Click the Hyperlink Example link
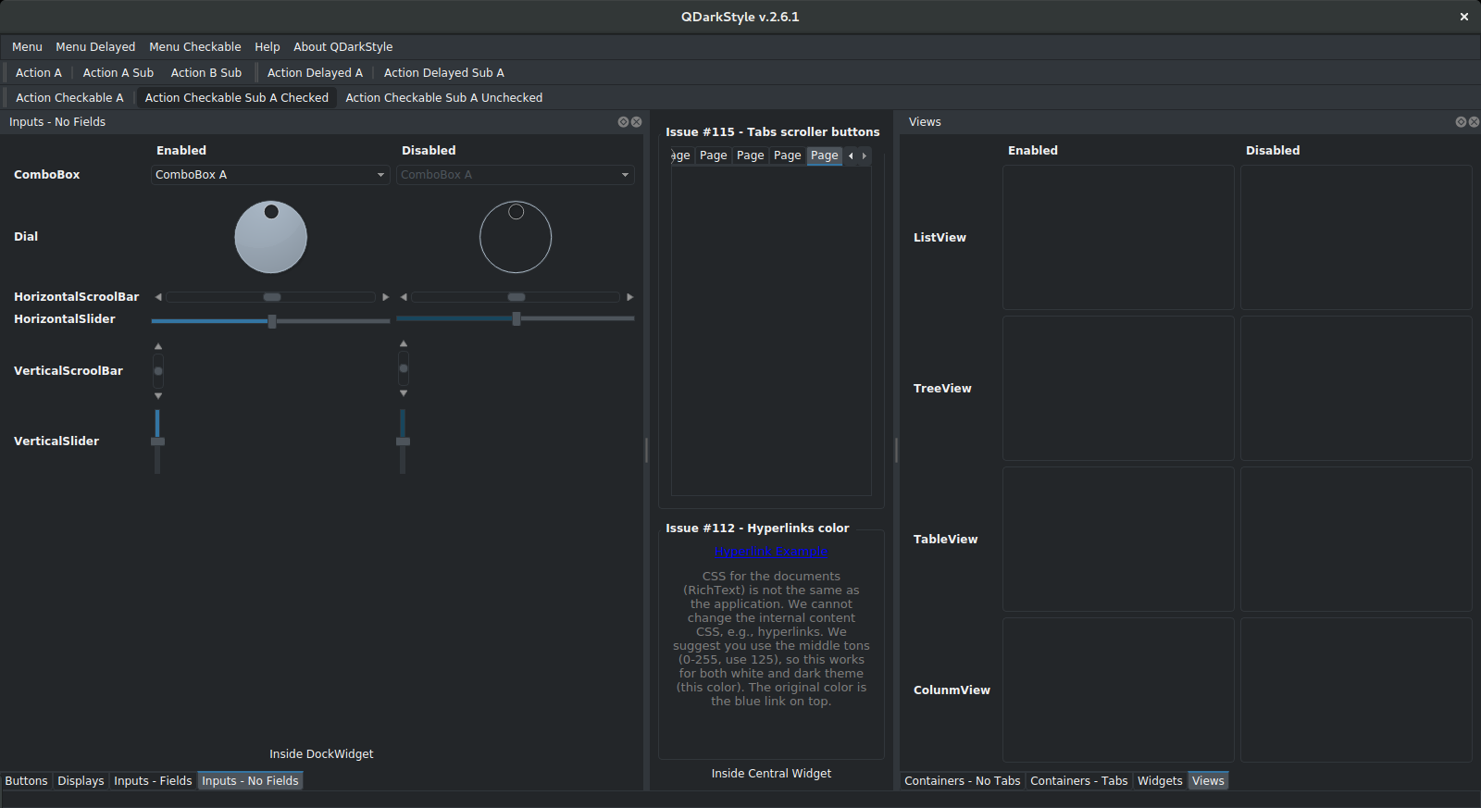Viewport: 1481px width, 808px height. pyautogui.click(x=771, y=552)
